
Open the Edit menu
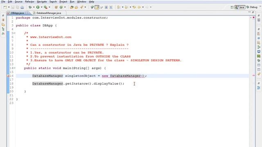click(10, 2)
